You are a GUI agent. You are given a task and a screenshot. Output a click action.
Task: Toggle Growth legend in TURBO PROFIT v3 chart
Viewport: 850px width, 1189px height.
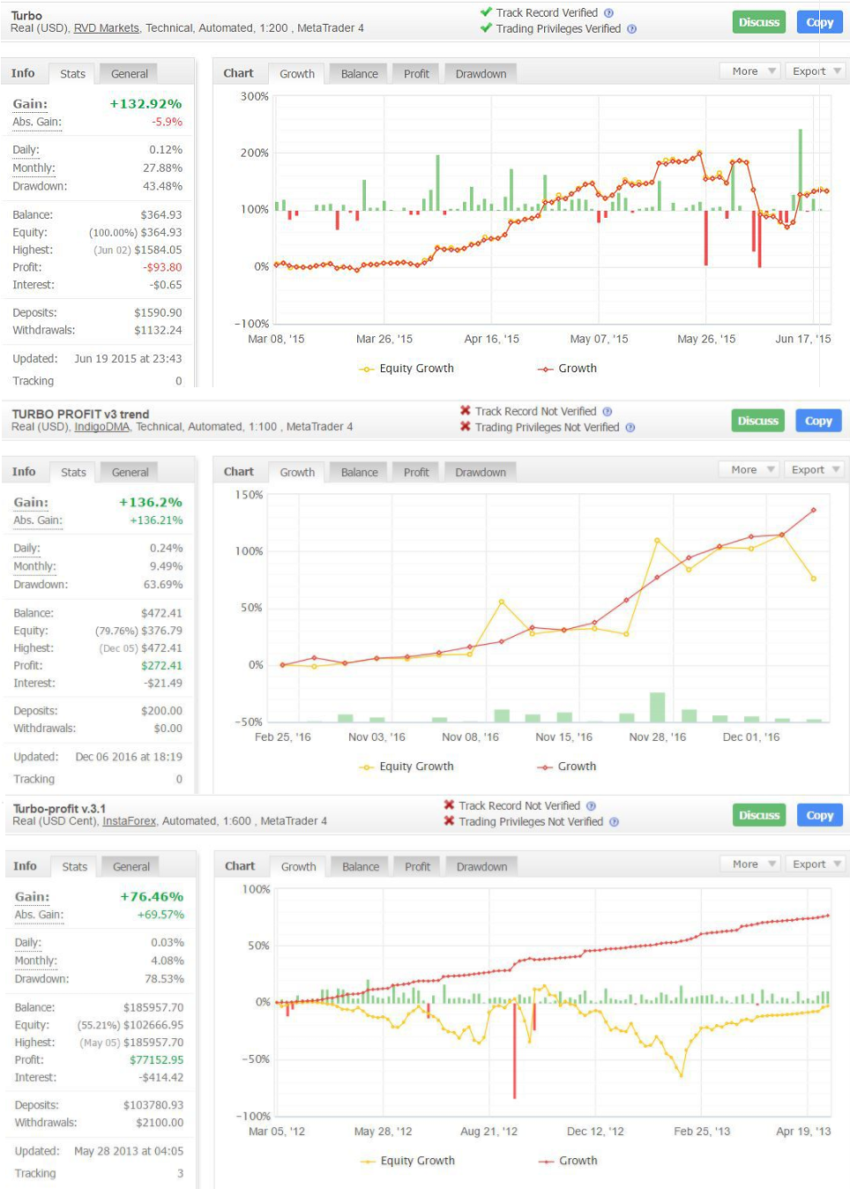pyautogui.click(x=567, y=766)
